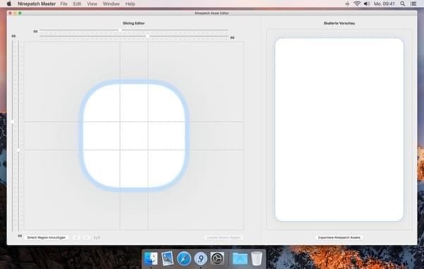Open System Preferences from the Dock
Viewport: 424px width, 269px height.
pos(218,258)
